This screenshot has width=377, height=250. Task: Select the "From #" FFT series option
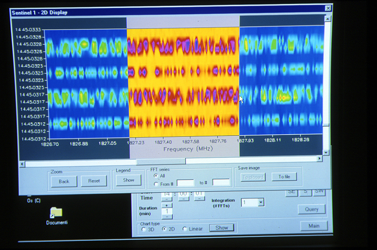(156, 183)
